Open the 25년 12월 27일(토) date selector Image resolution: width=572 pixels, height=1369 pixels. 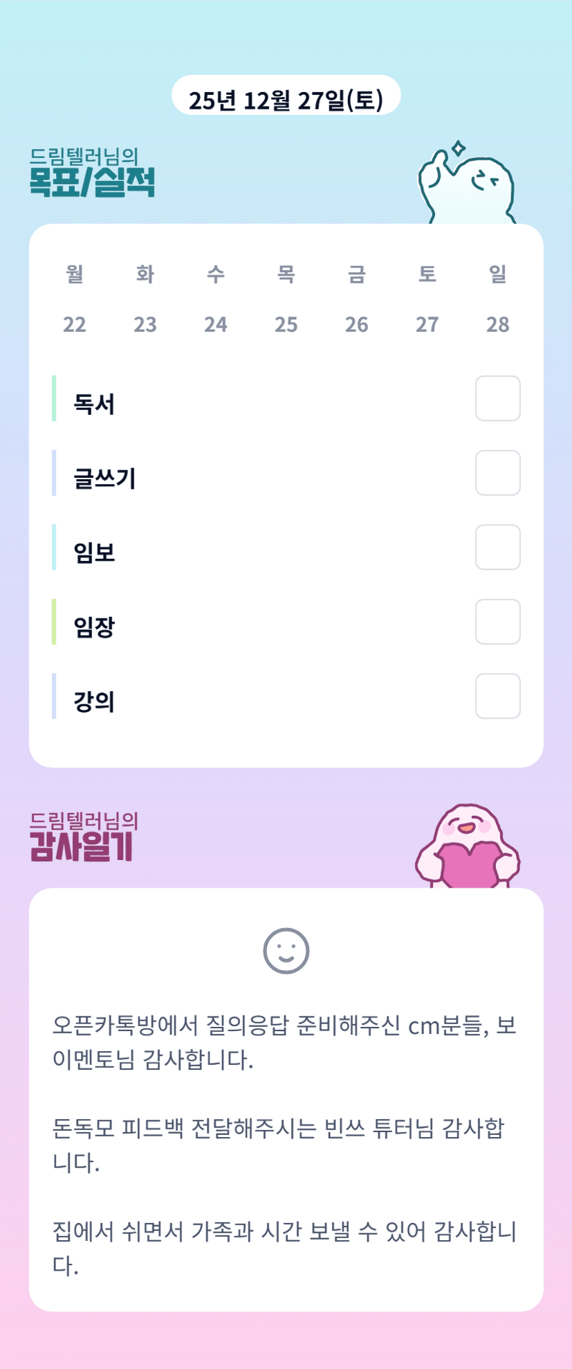(286, 100)
